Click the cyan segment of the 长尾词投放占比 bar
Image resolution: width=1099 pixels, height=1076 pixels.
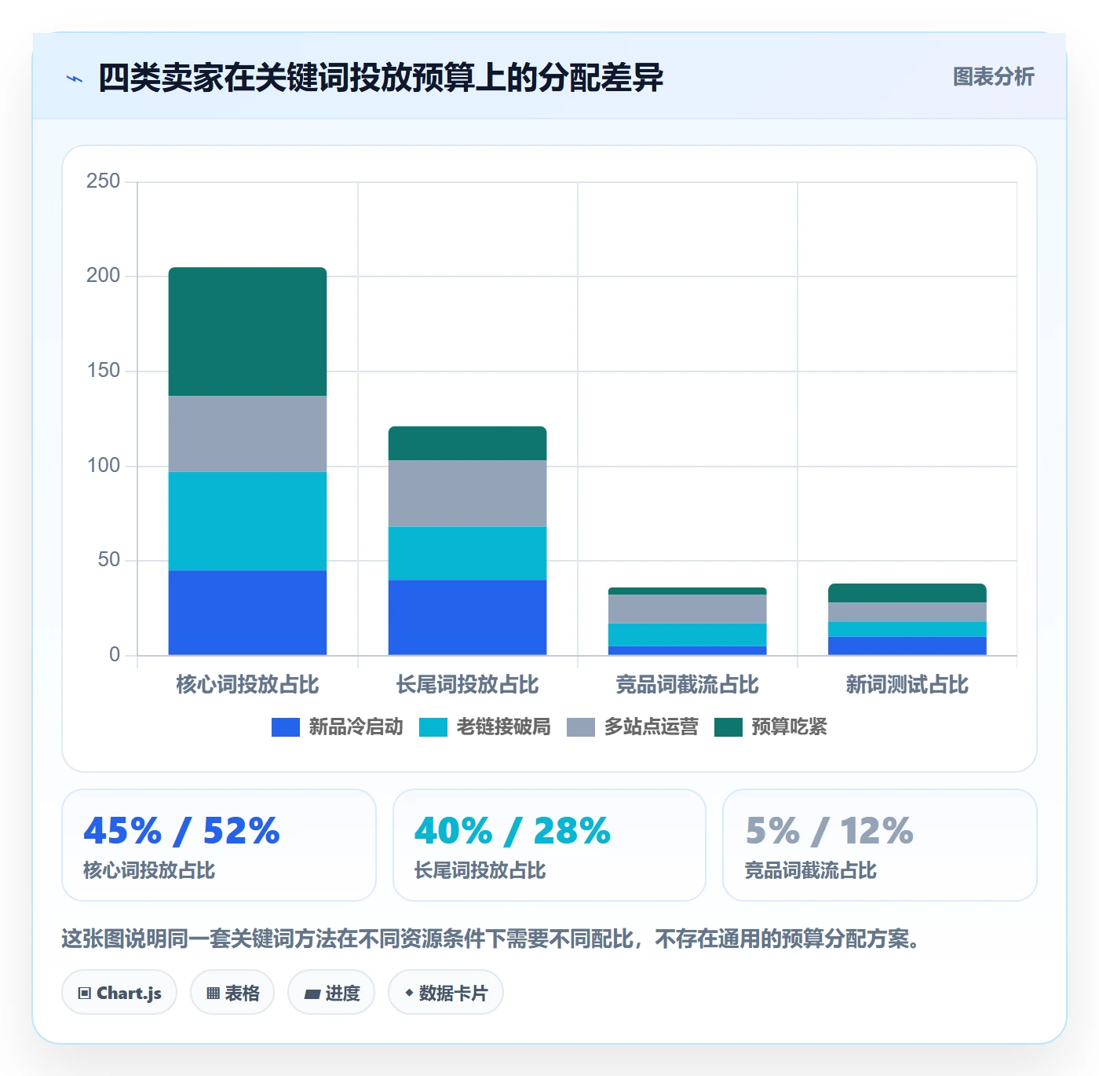468,554
